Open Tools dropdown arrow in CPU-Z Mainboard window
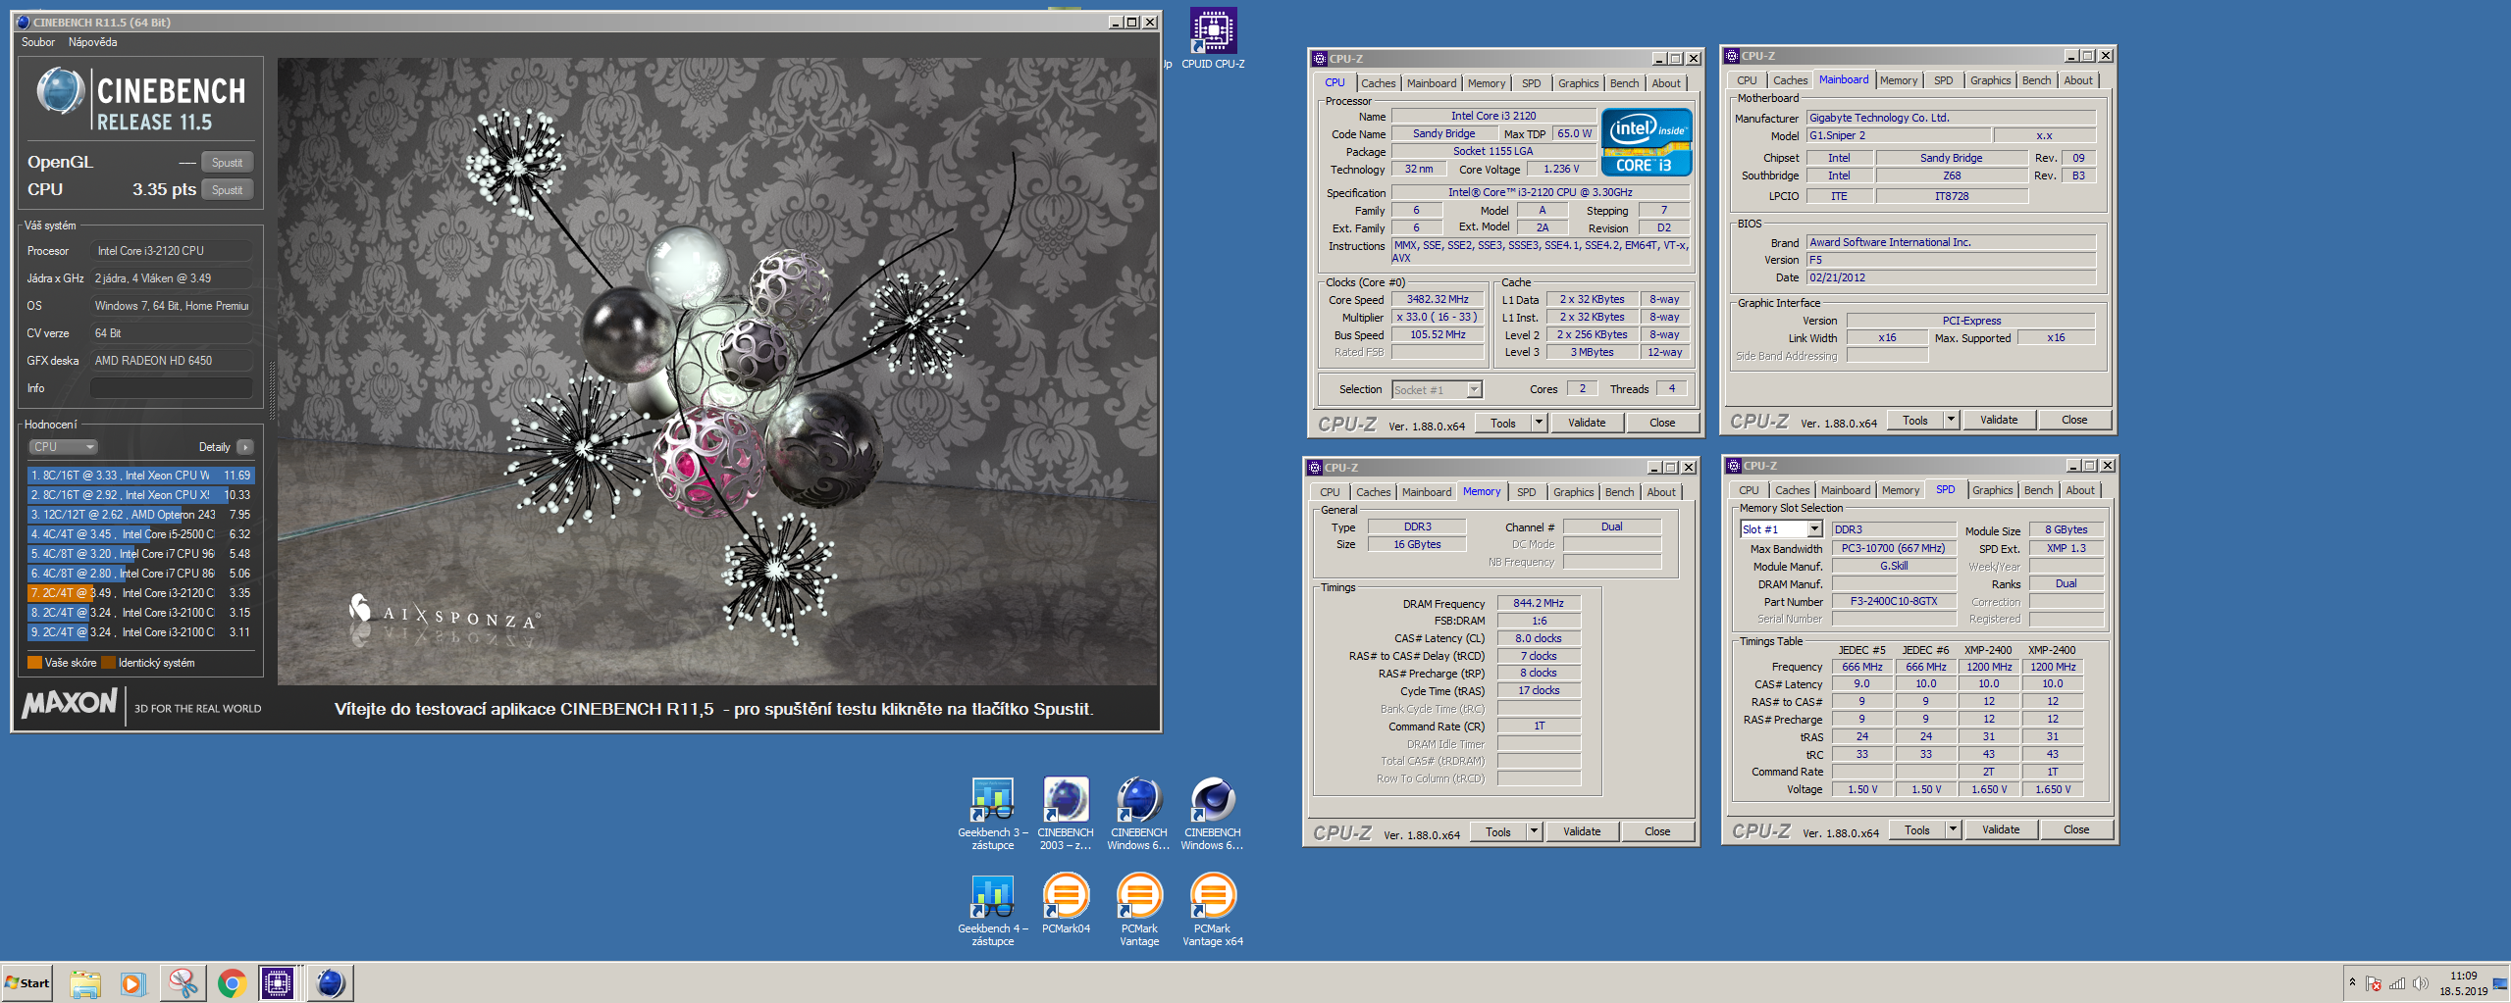 [x=1951, y=420]
